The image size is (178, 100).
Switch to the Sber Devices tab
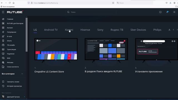click(138, 30)
